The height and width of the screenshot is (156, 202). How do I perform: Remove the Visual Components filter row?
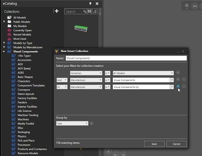(x=184, y=79)
